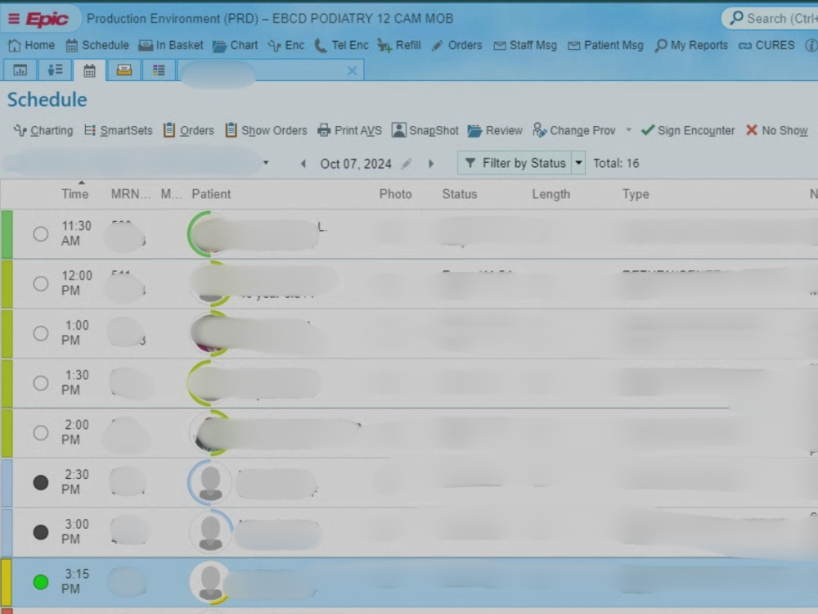
Task: Click the Oct 07, 2024 date text
Action: coord(356,164)
